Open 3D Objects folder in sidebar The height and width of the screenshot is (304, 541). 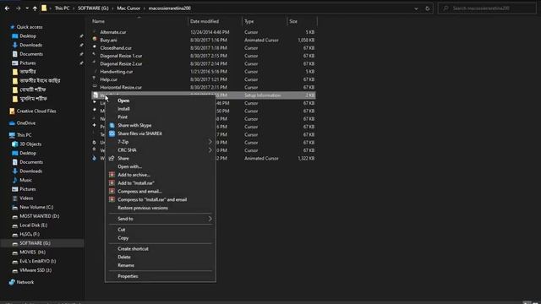tap(30, 144)
